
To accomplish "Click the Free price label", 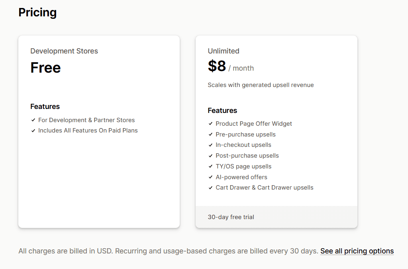I will coord(45,67).
